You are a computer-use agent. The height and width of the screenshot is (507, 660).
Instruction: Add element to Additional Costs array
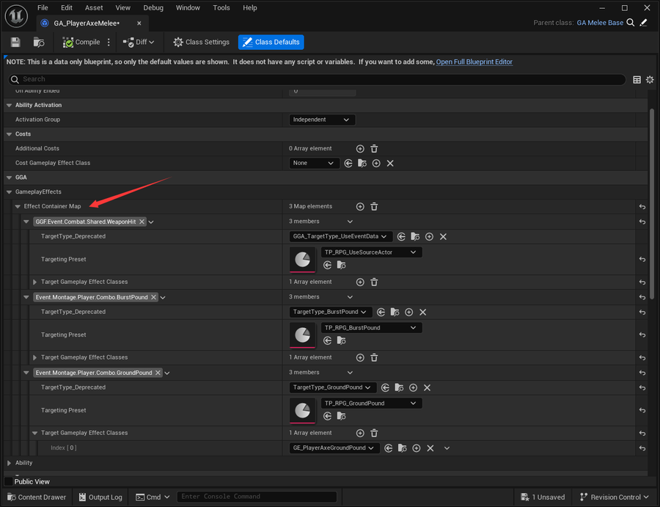[x=360, y=149]
